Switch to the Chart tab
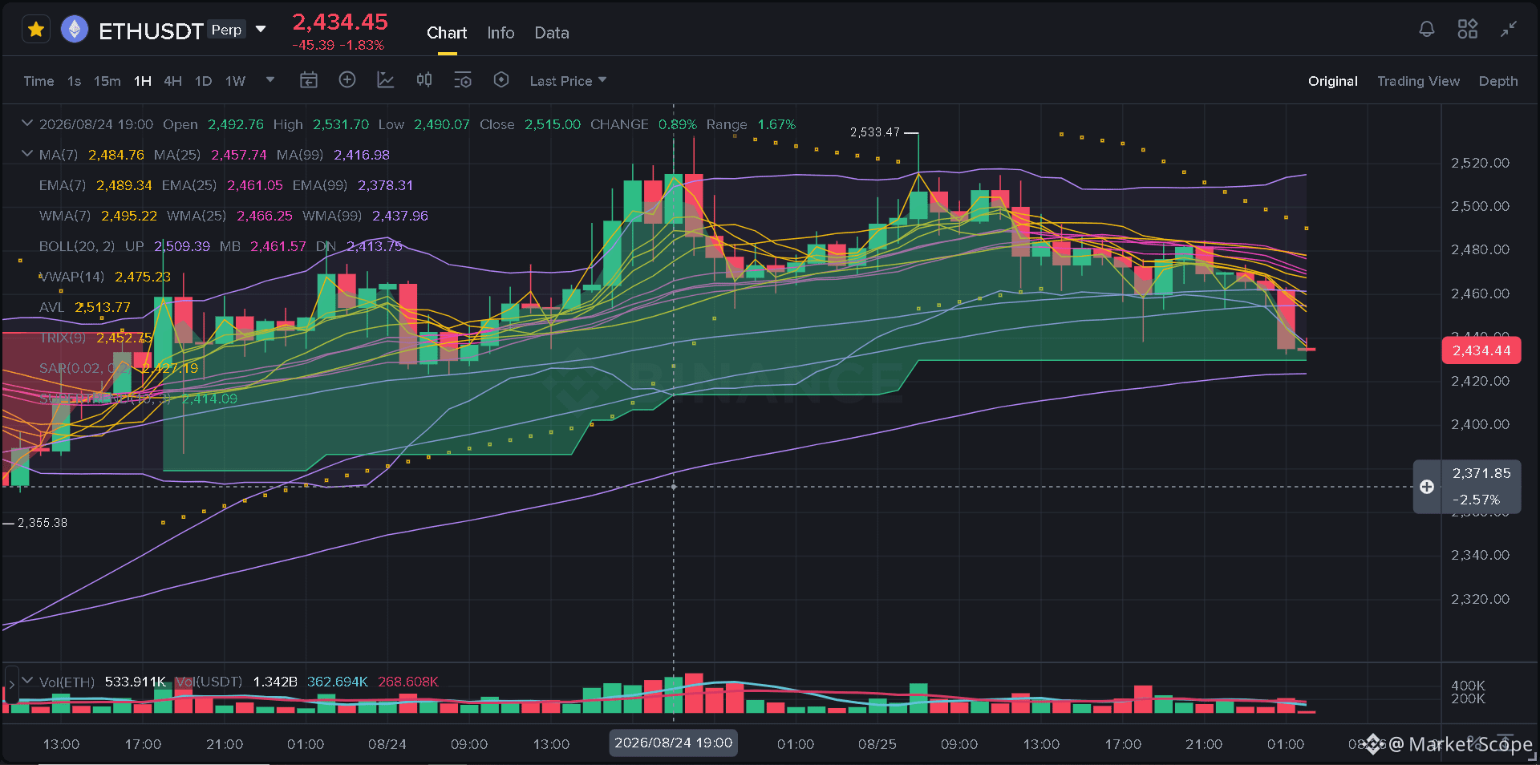Viewport: 1540px width, 765px height. (x=447, y=33)
